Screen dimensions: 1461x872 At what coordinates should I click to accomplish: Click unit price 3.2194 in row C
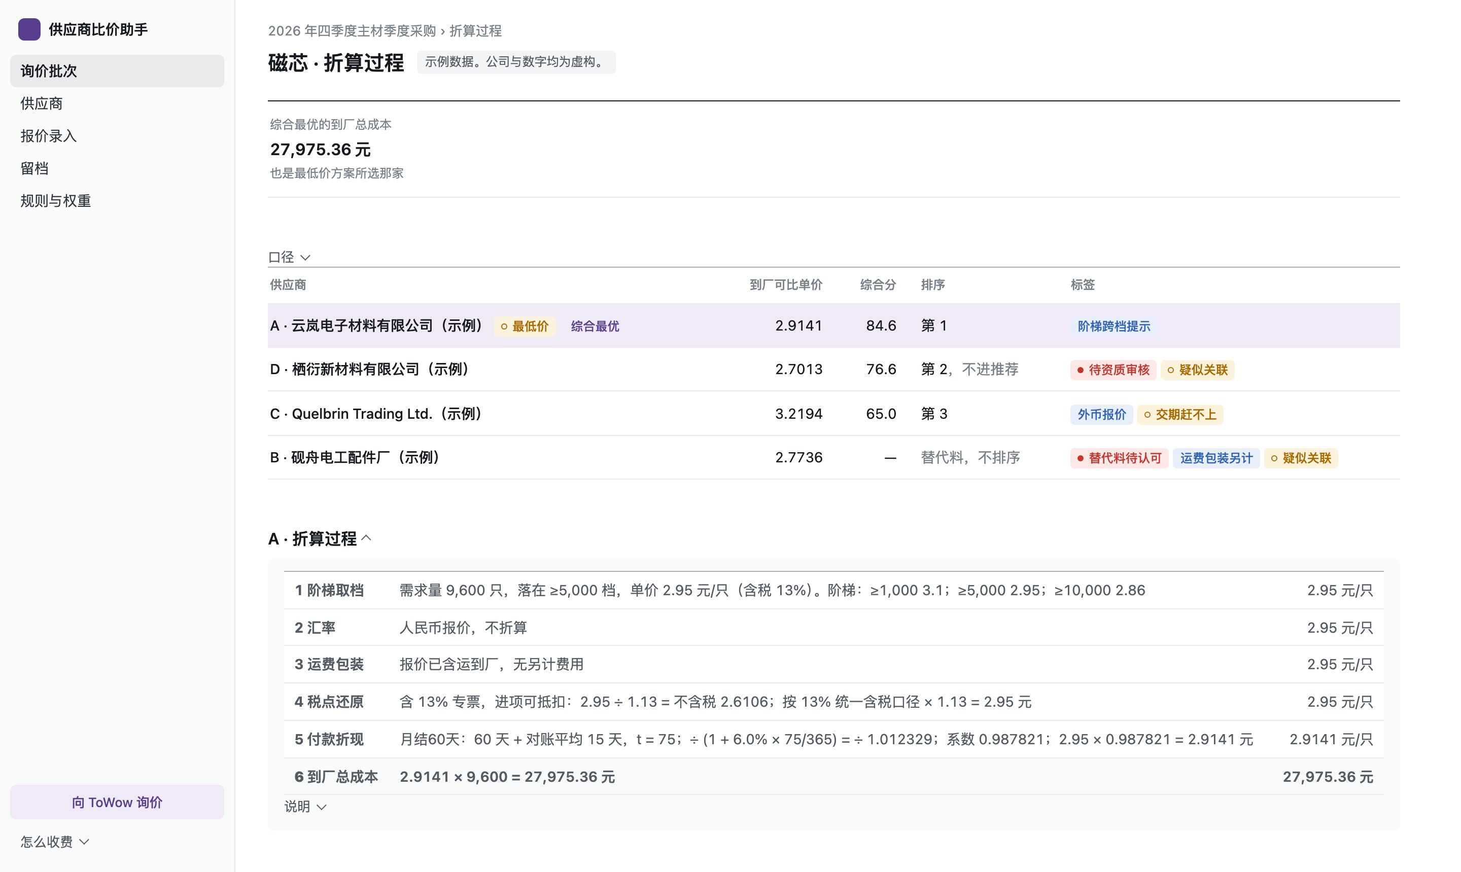tap(798, 414)
